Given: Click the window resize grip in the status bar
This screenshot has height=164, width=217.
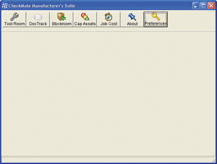Looking at the screenshot, I should tap(214, 161).
